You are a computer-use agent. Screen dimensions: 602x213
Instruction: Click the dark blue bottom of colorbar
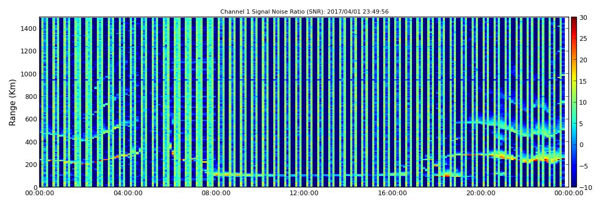(574, 184)
